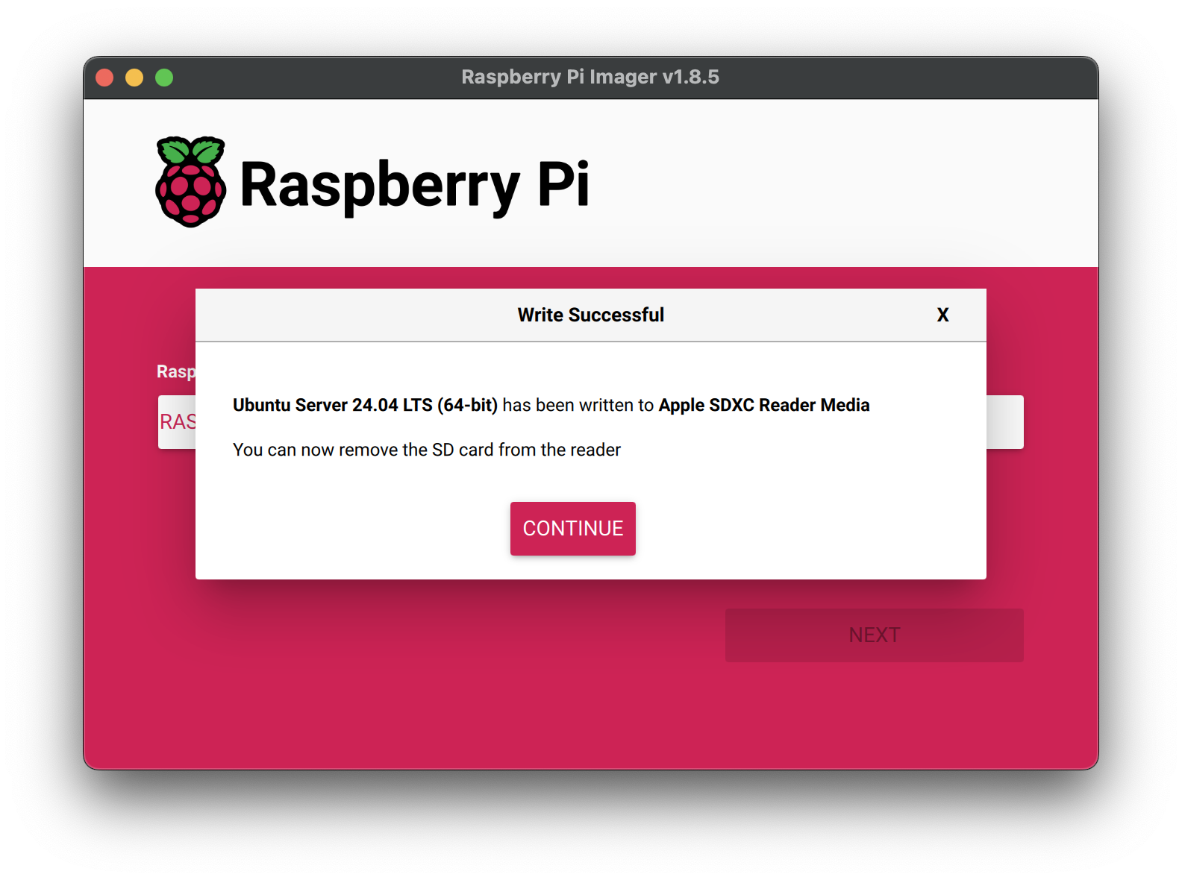
Task: Click the Apple SDXC Reader Media text
Action: click(x=764, y=405)
